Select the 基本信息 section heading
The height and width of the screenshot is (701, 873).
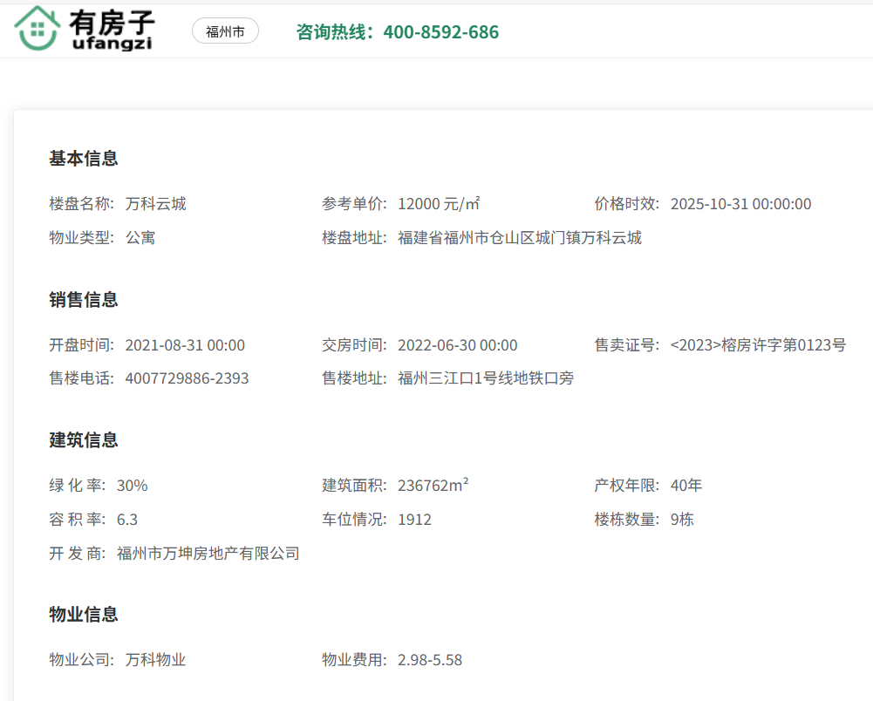pos(84,159)
